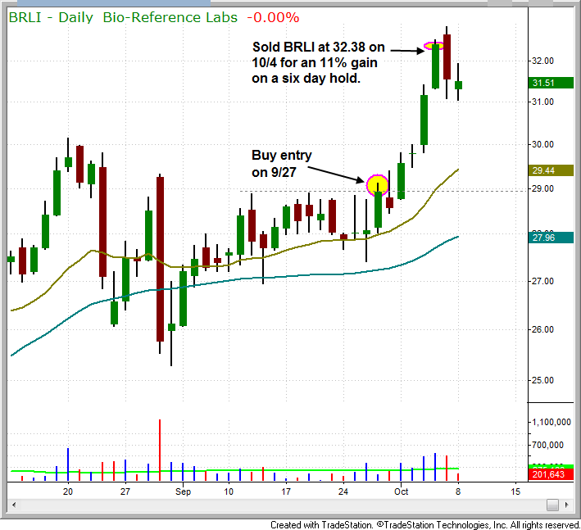581x530 pixels.
Task: Click the 17 date axis label
Action: 286,491
